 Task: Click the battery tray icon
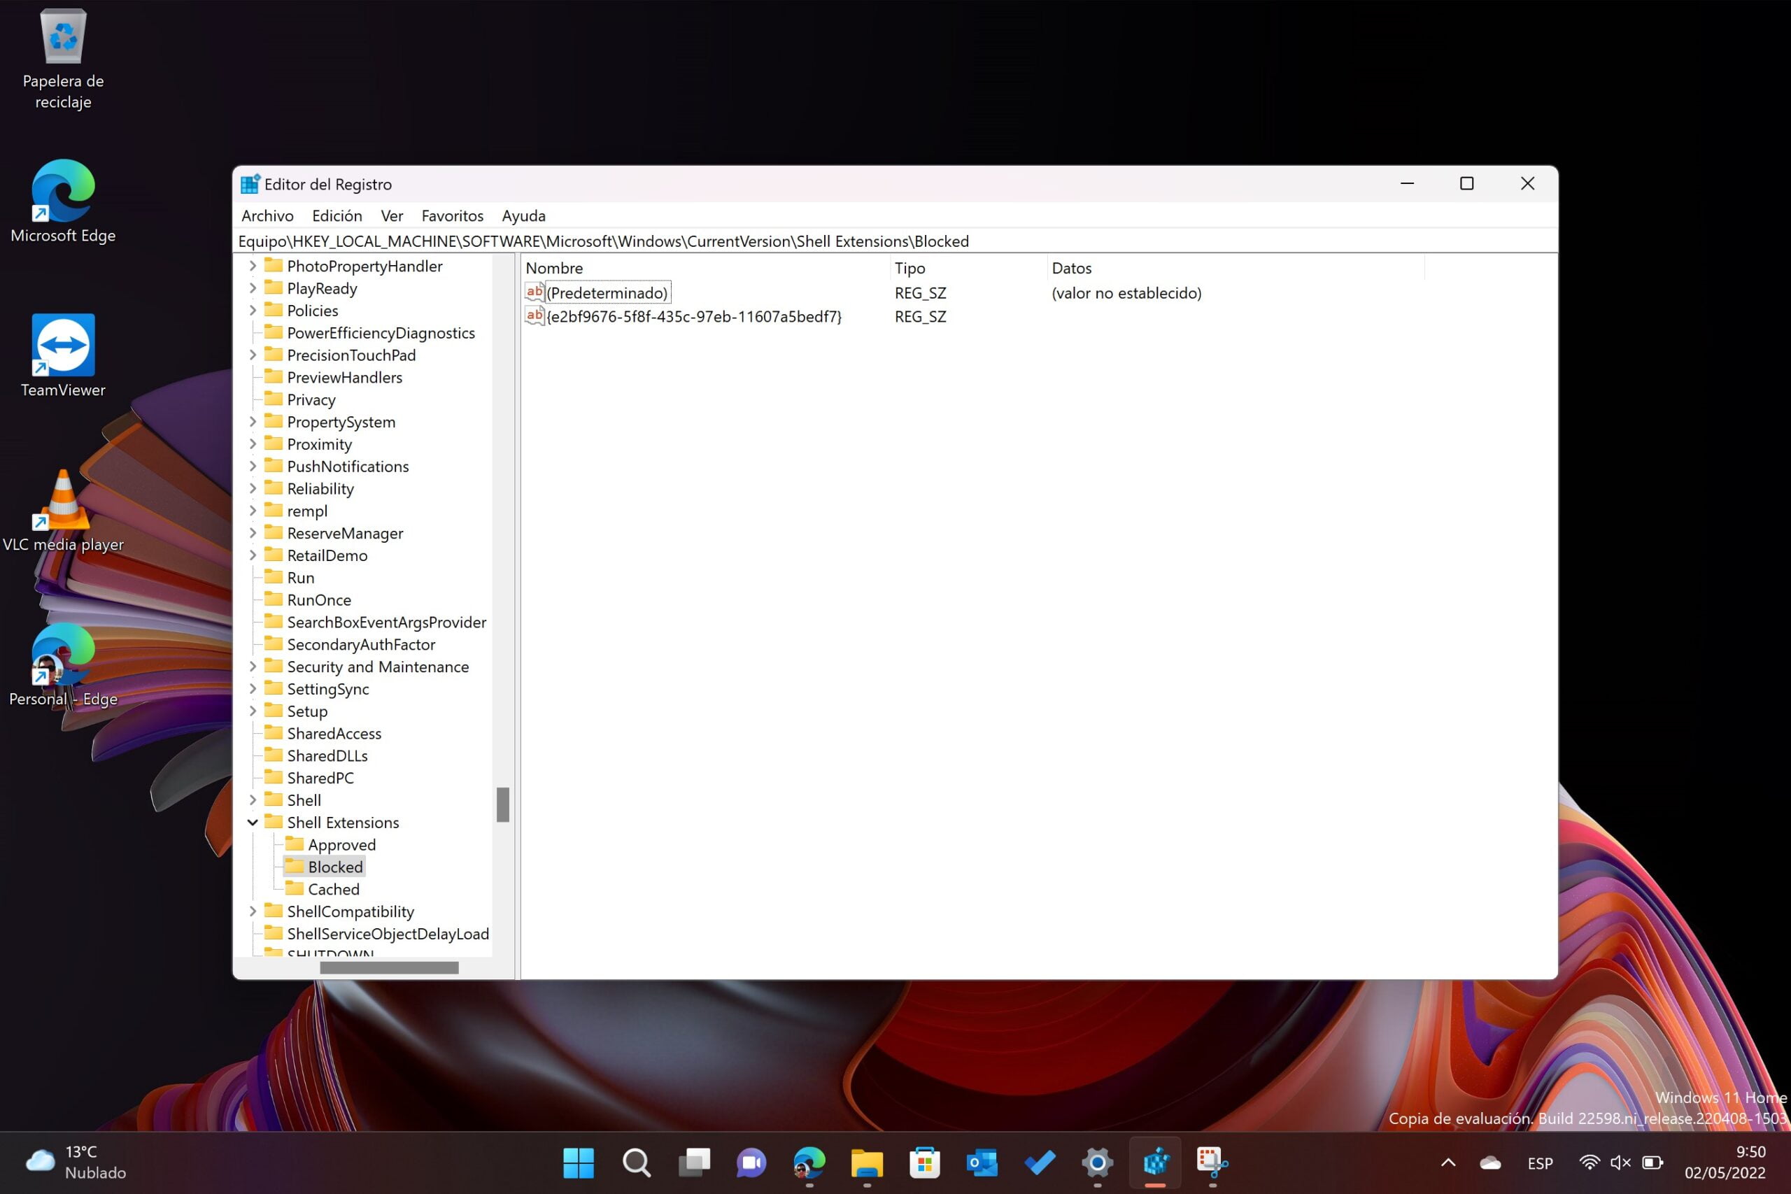tap(1652, 1163)
